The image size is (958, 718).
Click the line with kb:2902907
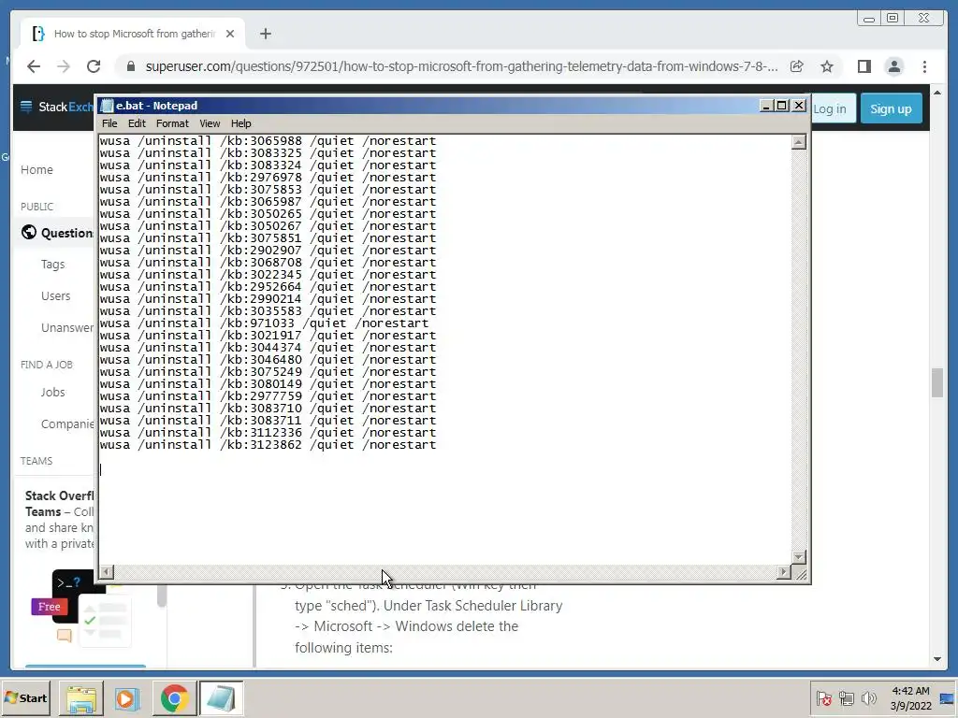[268, 251]
